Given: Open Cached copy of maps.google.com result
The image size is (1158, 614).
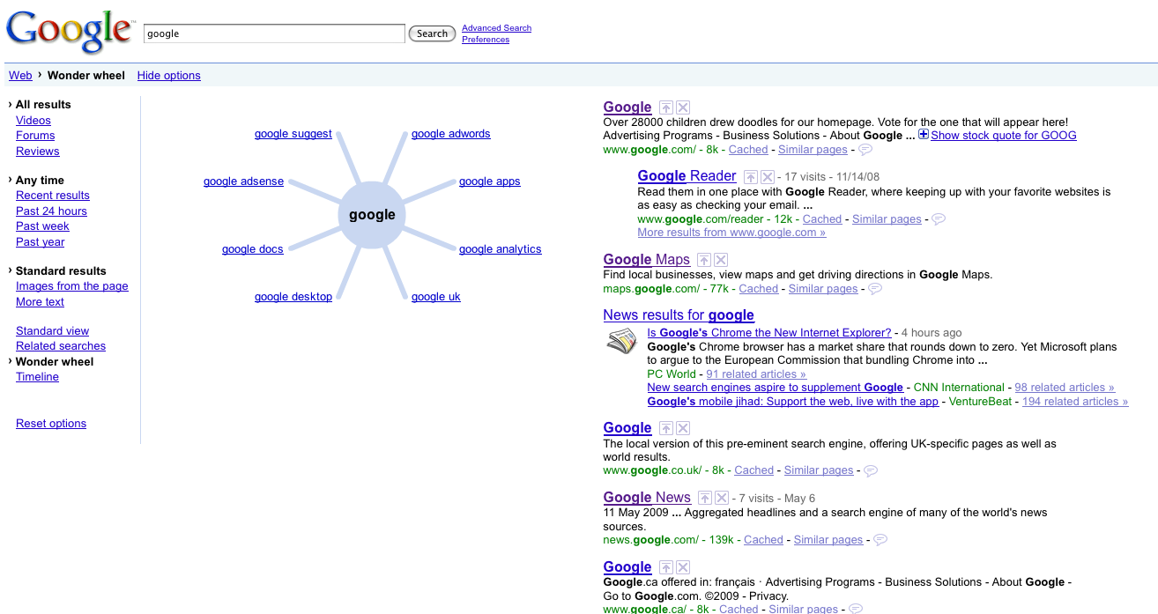Looking at the screenshot, I should (759, 289).
